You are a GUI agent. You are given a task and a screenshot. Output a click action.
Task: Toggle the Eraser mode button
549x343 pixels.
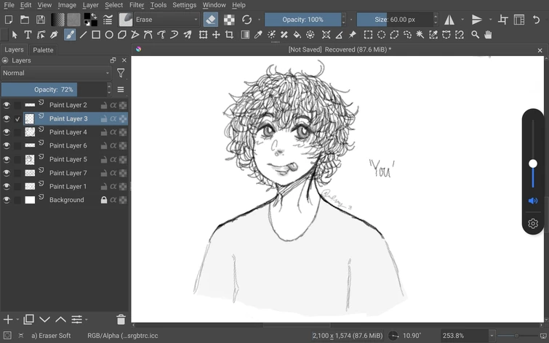(x=210, y=20)
